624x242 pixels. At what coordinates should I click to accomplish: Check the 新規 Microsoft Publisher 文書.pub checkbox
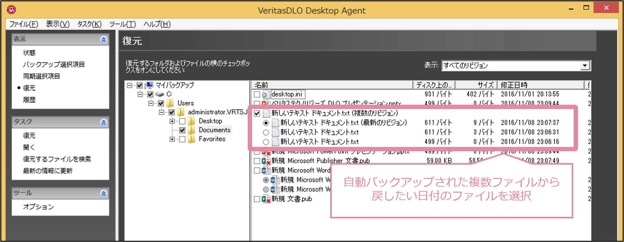pos(257,161)
